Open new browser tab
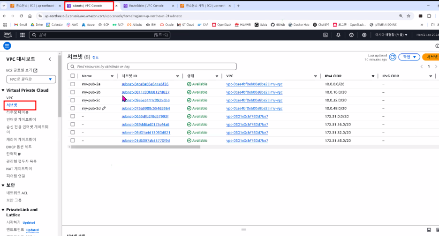This screenshot has height=236, width=439. [238, 6]
